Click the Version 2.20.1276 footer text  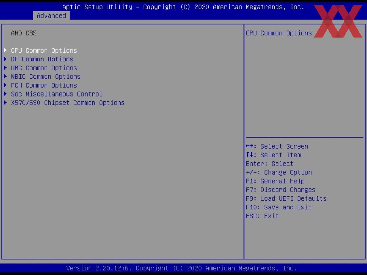point(181,268)
